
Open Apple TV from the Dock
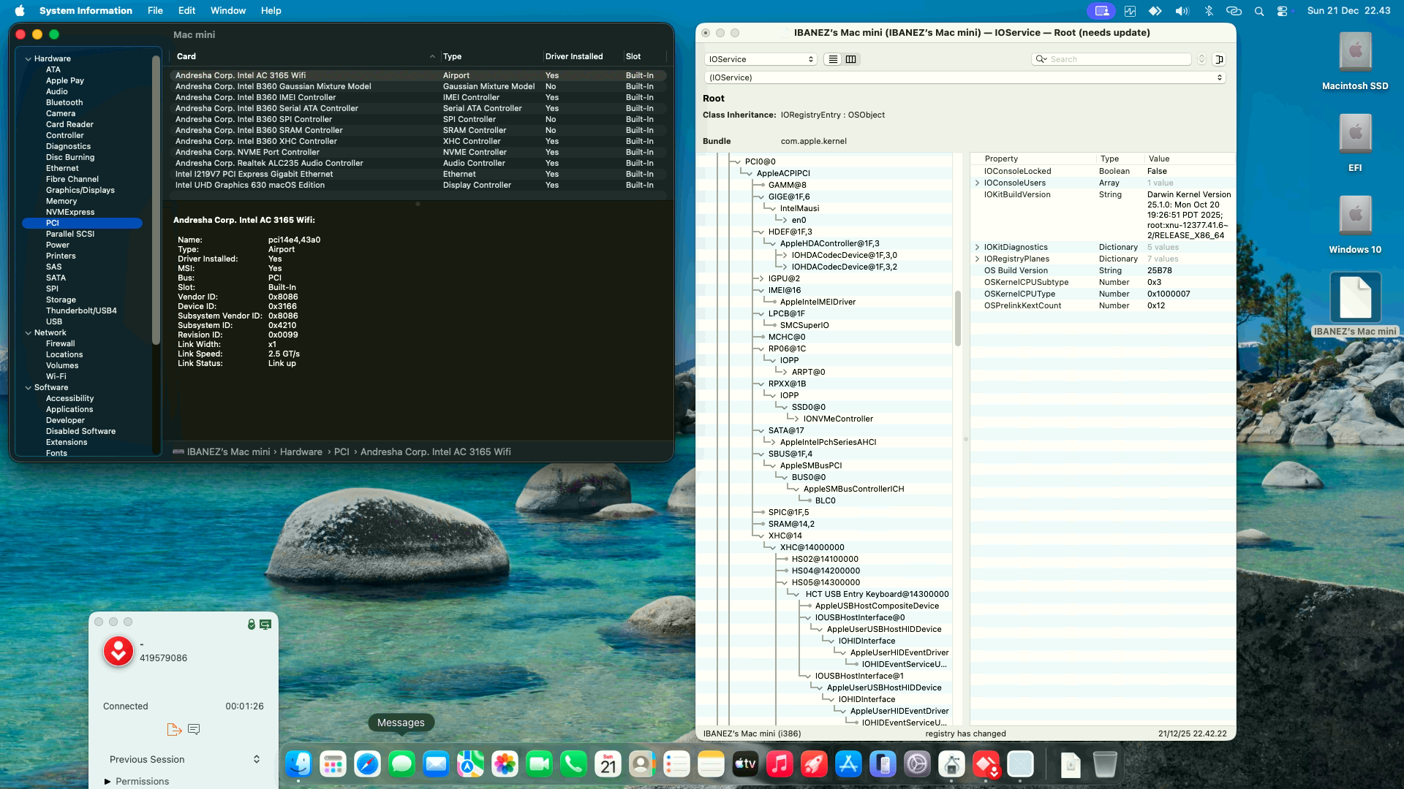pos(745,764)
